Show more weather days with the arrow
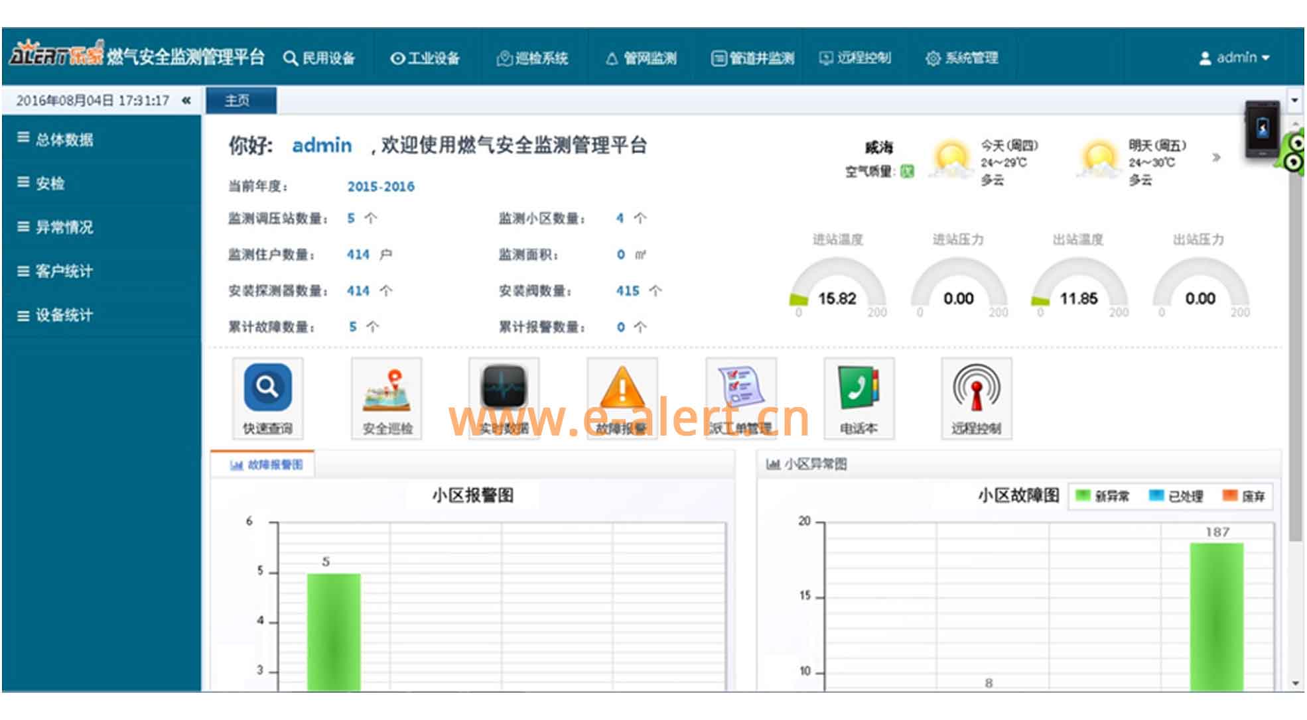Image resolution: width=1307 pixels, height=720 pixels. [1216, 157]
